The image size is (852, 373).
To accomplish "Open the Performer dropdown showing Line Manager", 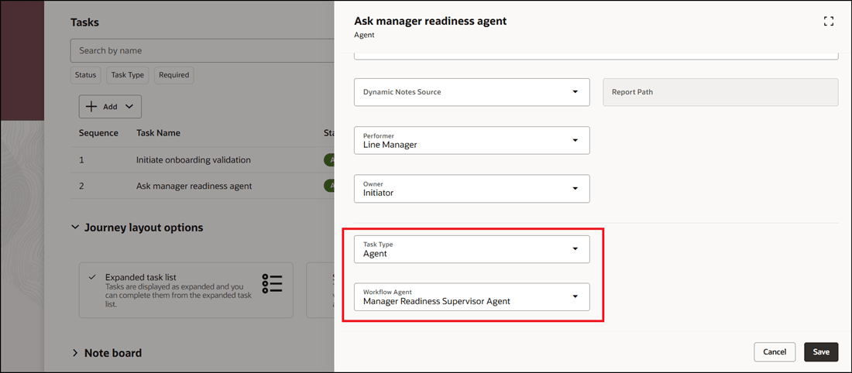I will click(472, 140).
